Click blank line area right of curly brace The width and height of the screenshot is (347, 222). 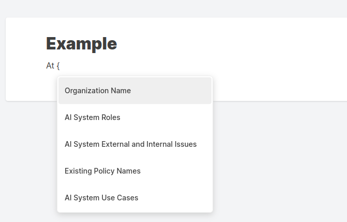pos(181,66)
